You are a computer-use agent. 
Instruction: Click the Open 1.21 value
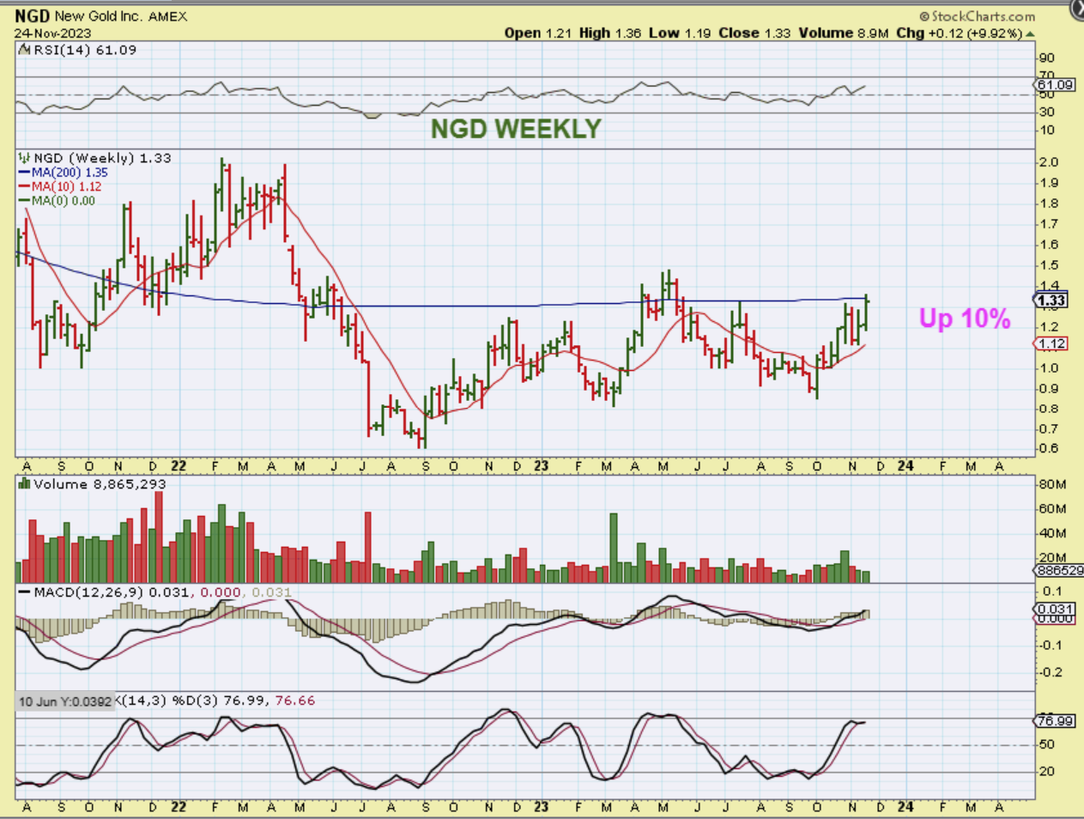(x=538, y=33)
